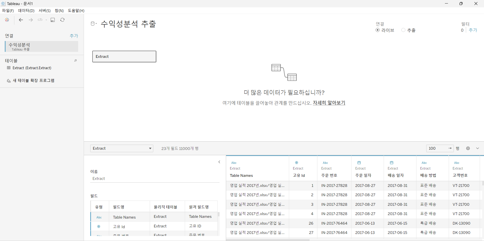Click the 고유 ID remote field name
The width and height of the screenshot is (484, 241).
point(195,226)
